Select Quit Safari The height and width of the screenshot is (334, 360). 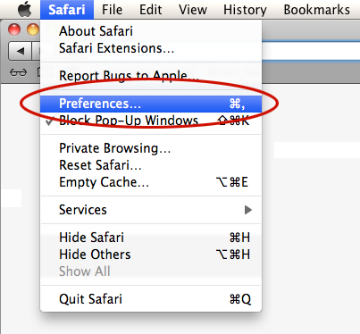151,299
